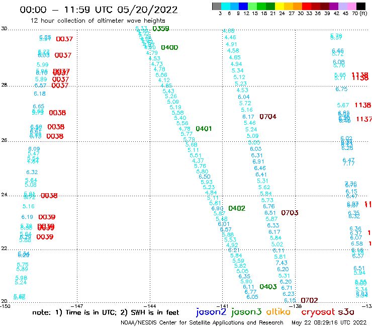
Task: Click the "NOAA/NESDIS Center for Satellite Applications and Research" credit
Action: (x=202, y=323)
